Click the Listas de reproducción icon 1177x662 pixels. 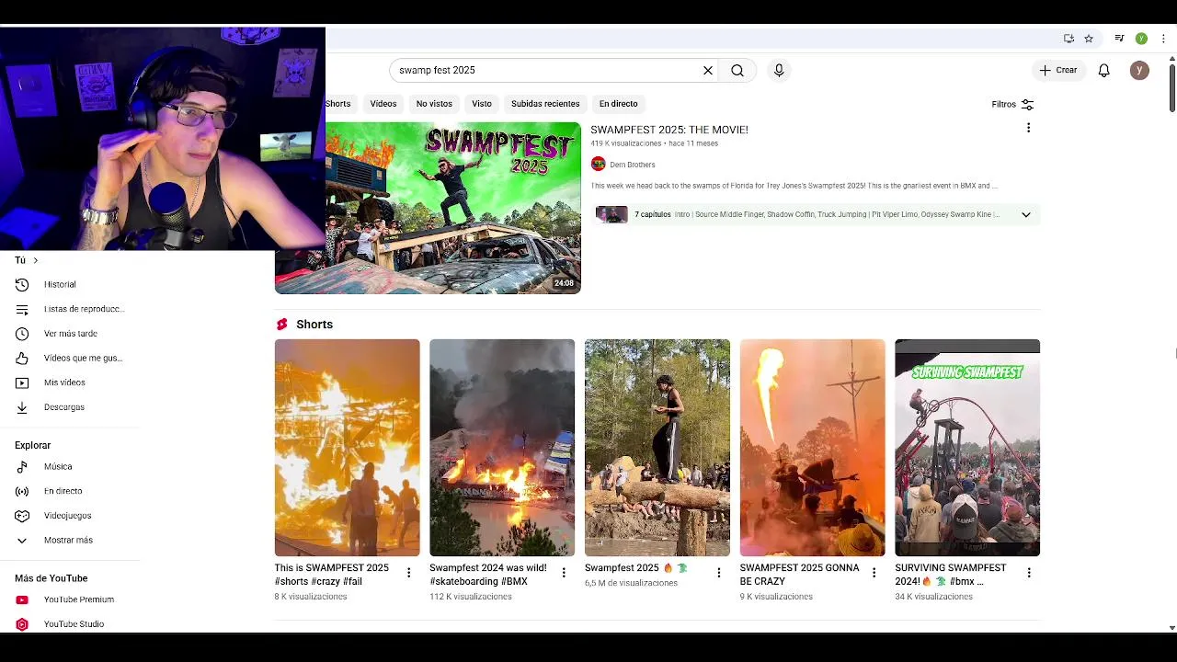(22, 309)
